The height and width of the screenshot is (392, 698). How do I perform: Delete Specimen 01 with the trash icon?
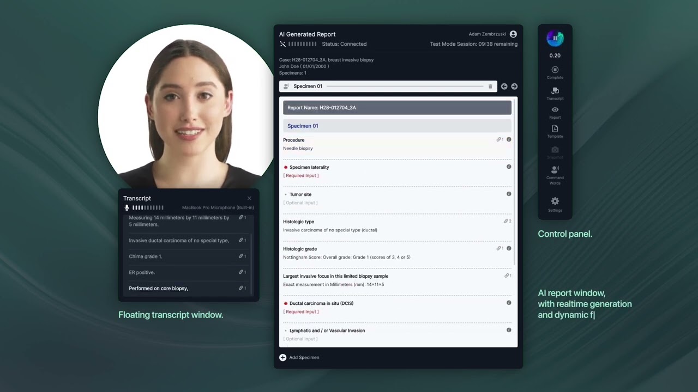(490, 86)
